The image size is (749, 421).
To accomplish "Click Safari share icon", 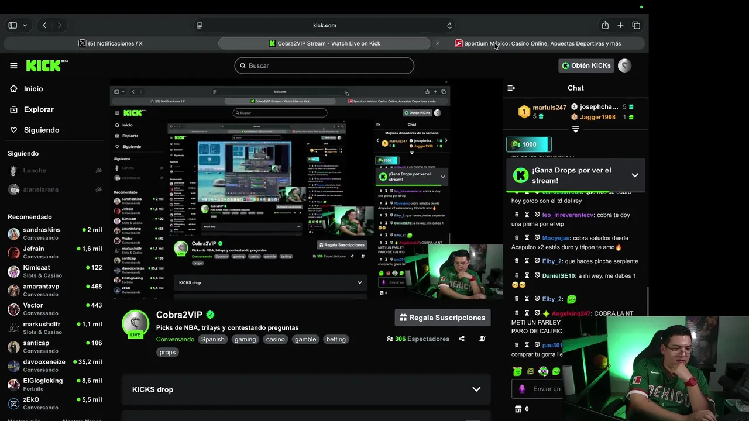I will pyautogui.click(x=605, y=25).
